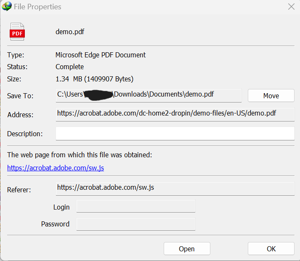
Task: Confirm with the OK button
Action: pyautogui.click(x=271, y=249)
